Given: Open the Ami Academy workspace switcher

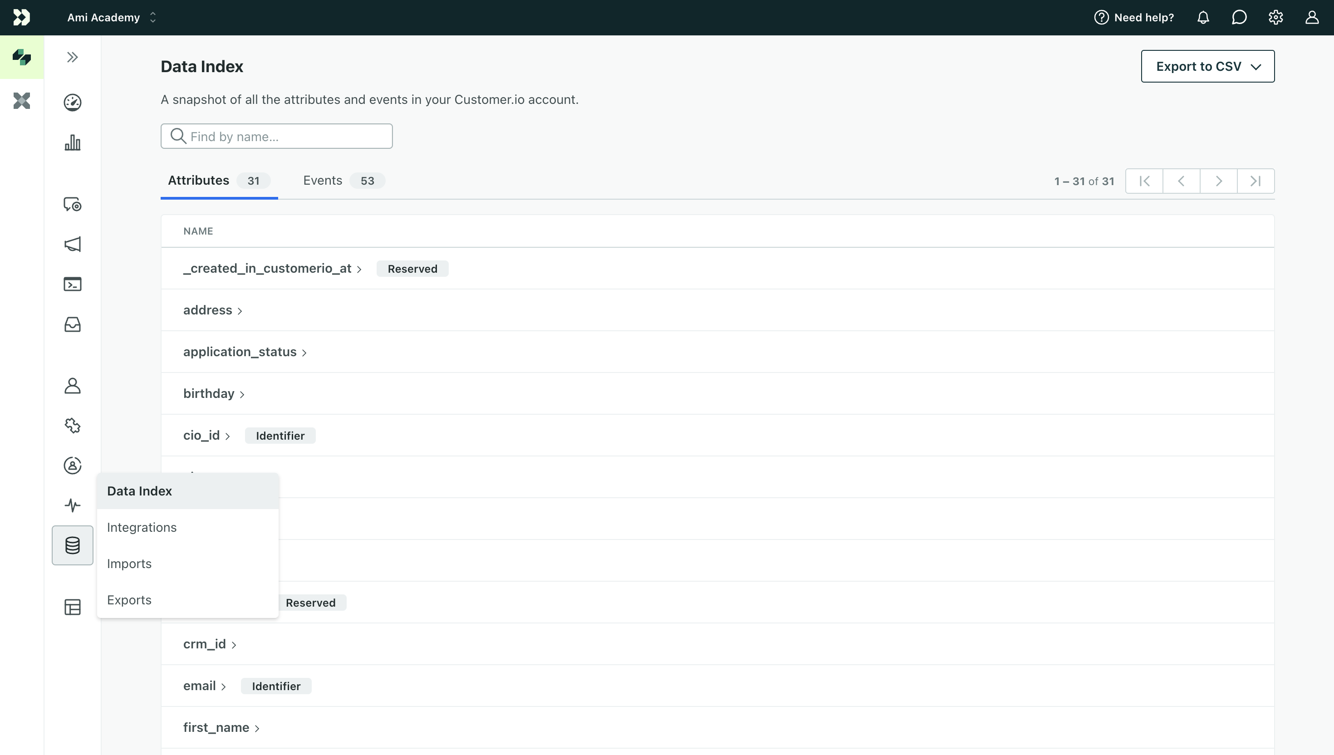Looking at the screenshot, I should tap(112, 17).
